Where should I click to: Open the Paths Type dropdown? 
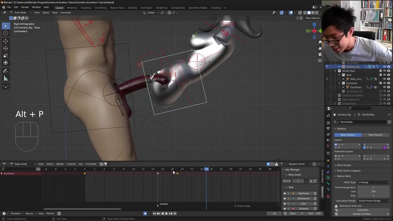pos(373,182)
